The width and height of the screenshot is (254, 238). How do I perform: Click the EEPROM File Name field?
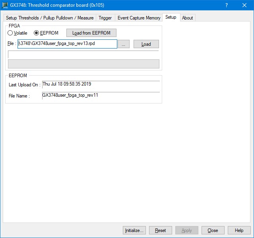click(x=101, y=96)
